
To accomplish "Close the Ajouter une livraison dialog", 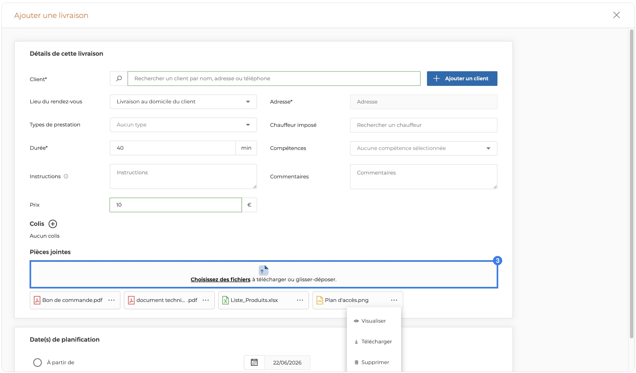I will (x=616, y=15).
